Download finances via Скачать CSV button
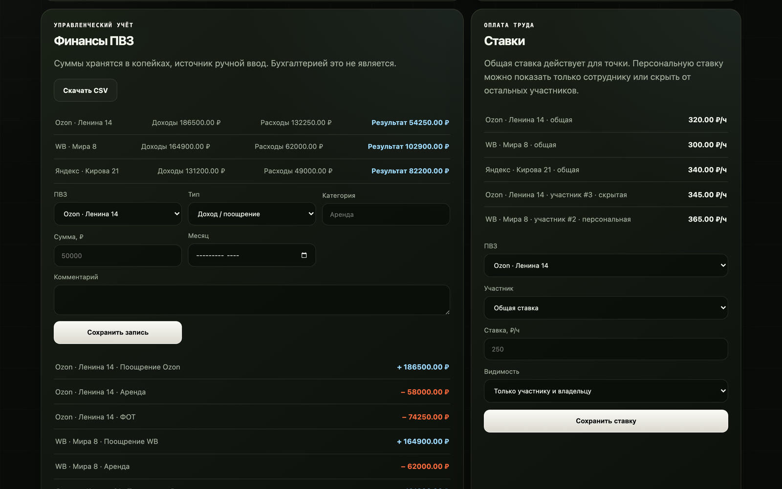This screenshot has height=489, width=782. click(x=86, y=90)
